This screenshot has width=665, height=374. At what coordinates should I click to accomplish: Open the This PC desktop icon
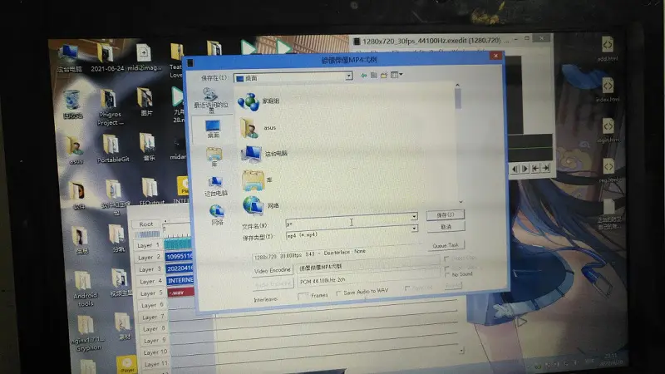[70, 59]
